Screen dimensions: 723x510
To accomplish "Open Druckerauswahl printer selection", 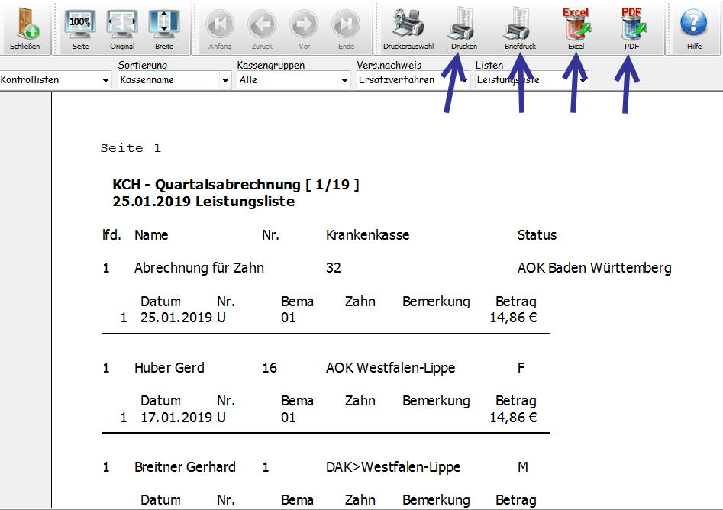I will (x=408, y=26).
